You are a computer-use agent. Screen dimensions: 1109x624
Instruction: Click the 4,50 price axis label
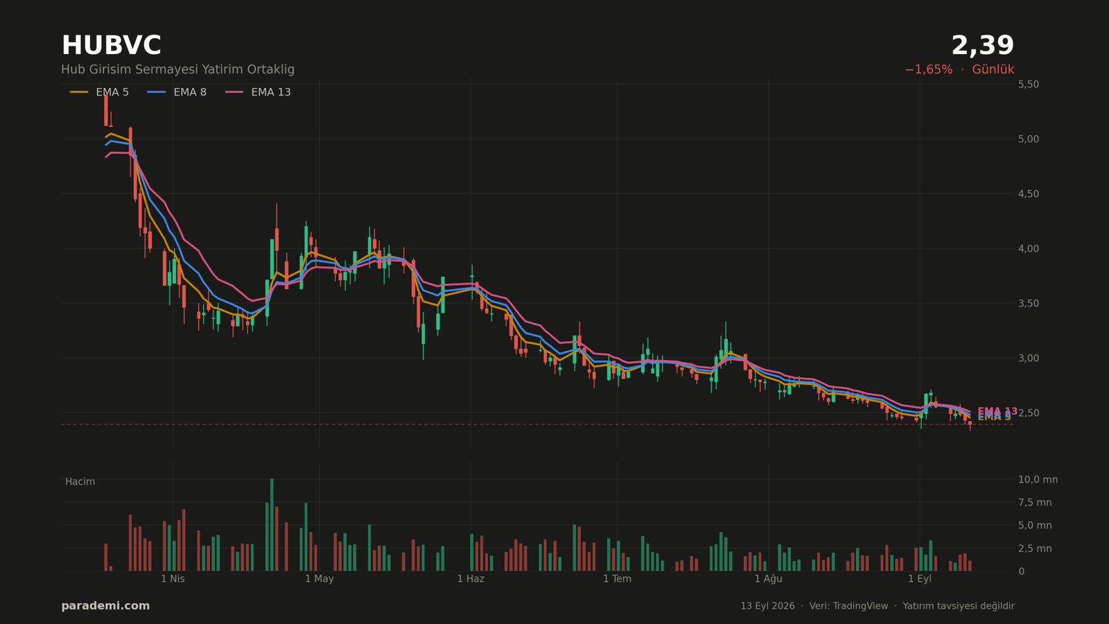[1029, 193]
